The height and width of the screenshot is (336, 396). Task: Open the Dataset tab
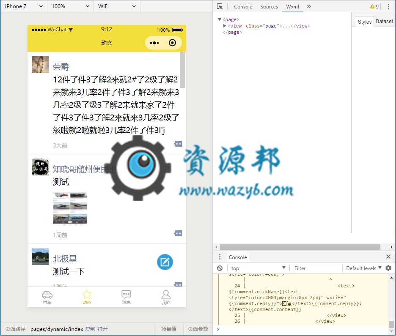tap(384, 22)
